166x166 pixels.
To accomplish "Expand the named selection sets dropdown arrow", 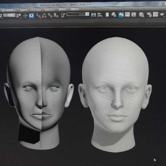I will (87, 14).
